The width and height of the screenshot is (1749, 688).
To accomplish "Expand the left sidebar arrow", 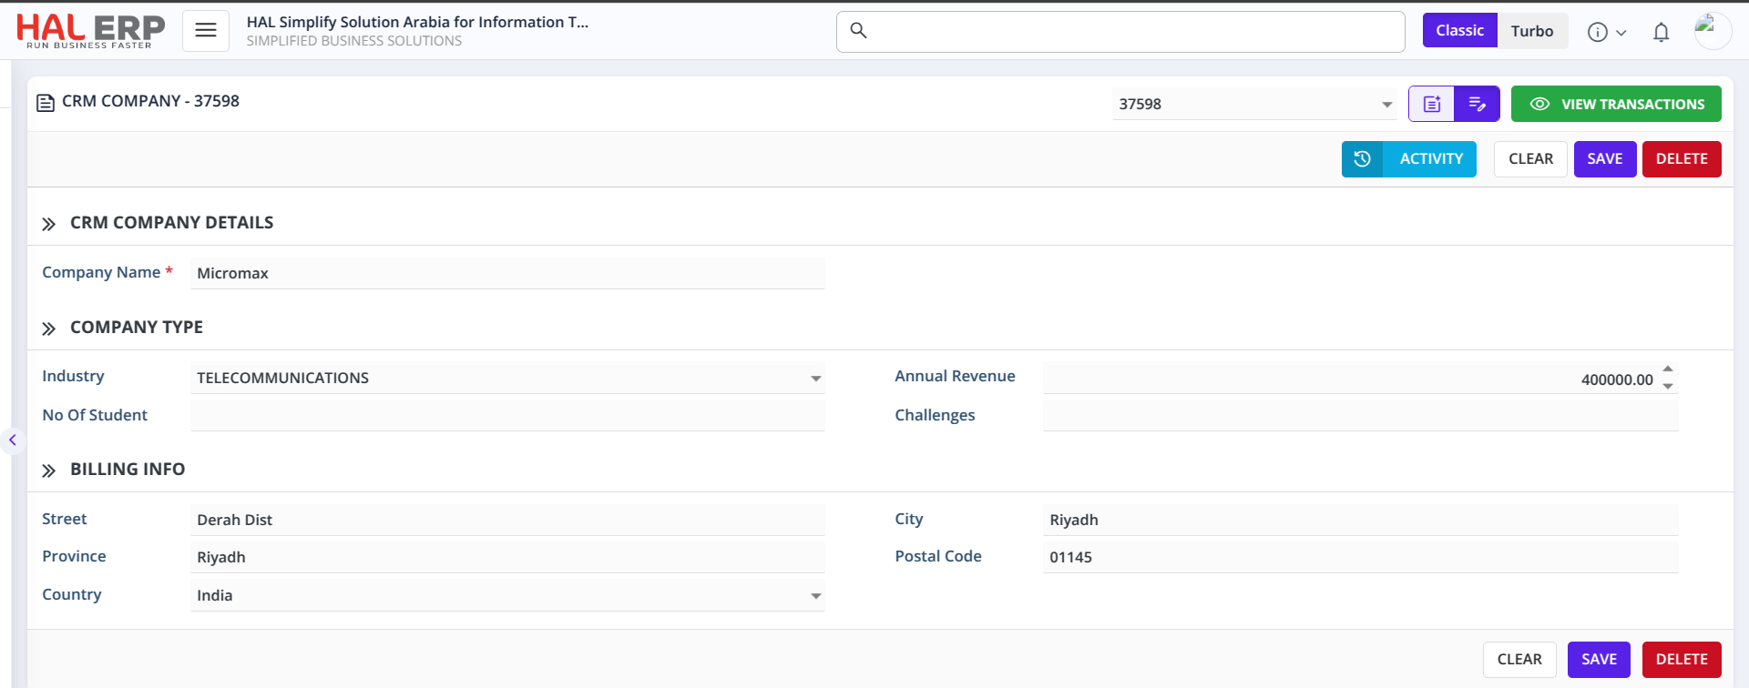I will pyautogui.click(x=13, y=440).
